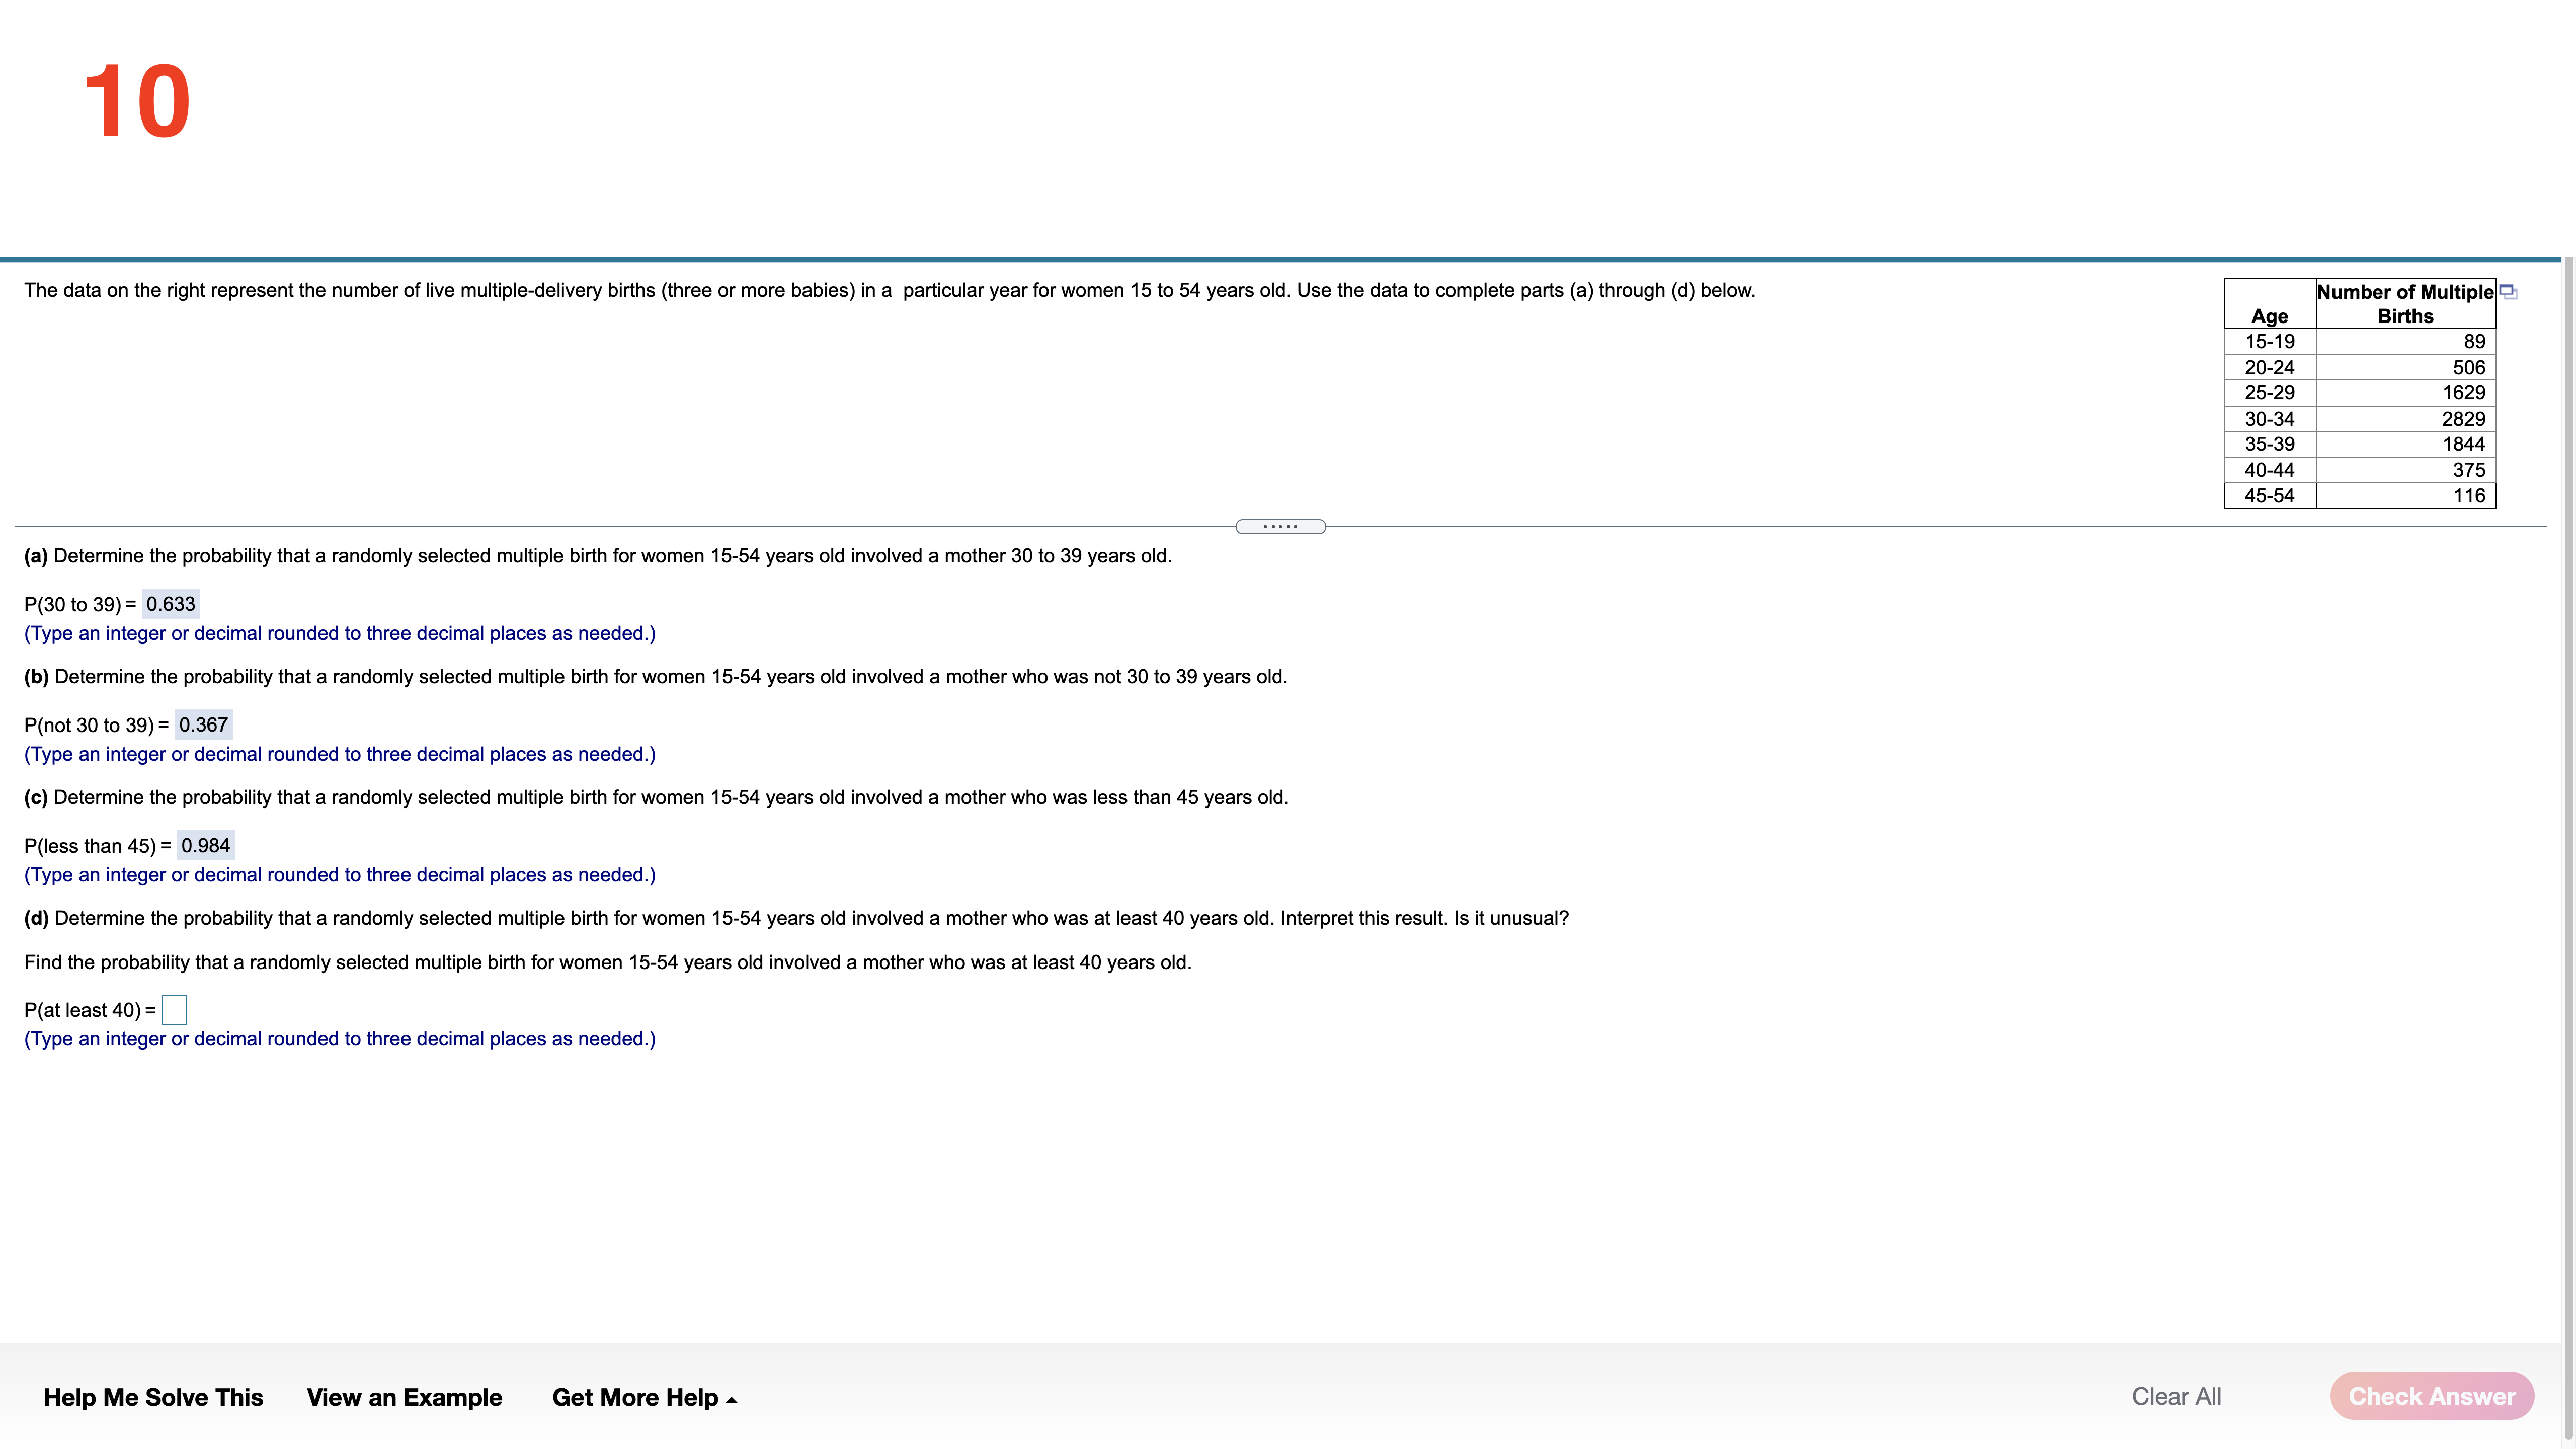Open the data table pop-out icon
Image resolution: width=2576 pixels, height=1449 pixels.
(2507, 292)
